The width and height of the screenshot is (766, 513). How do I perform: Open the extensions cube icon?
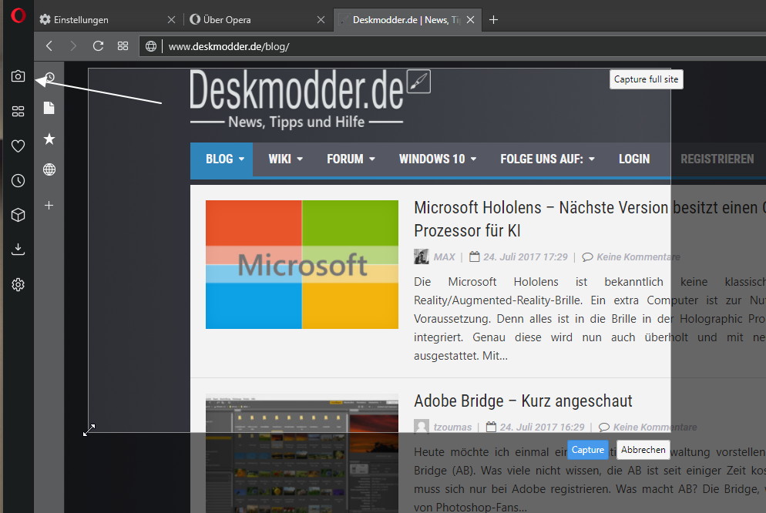click(x=18, y=215)
